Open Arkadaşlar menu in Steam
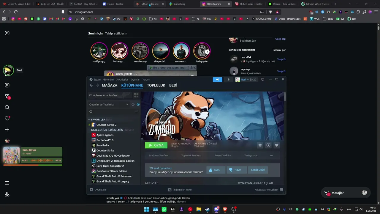The height and width of the screenshot is (214, 380). 122,80
